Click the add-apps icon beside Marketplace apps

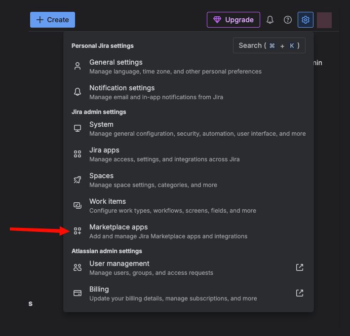[78, 231]
